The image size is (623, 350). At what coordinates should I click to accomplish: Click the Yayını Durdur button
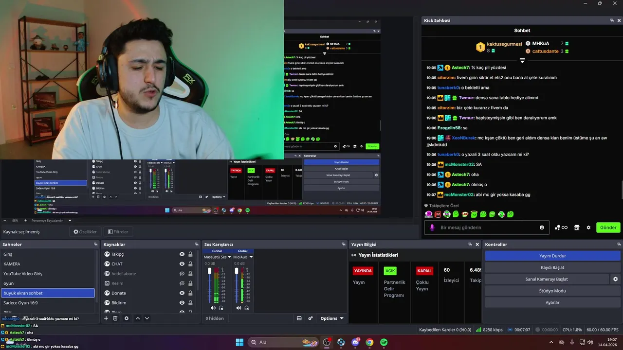point(552,256)
